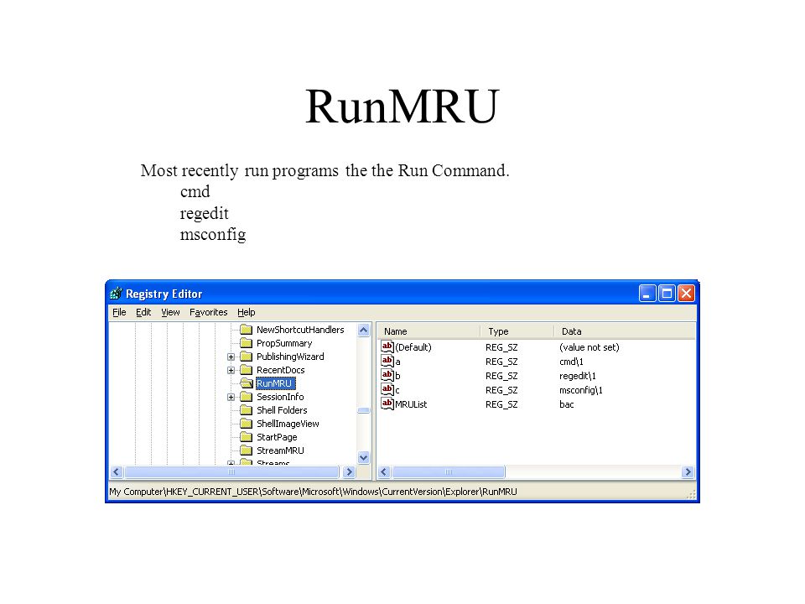Click the status bar registry path
Viewport: 805px width, 604px height.
coord(313,492)
